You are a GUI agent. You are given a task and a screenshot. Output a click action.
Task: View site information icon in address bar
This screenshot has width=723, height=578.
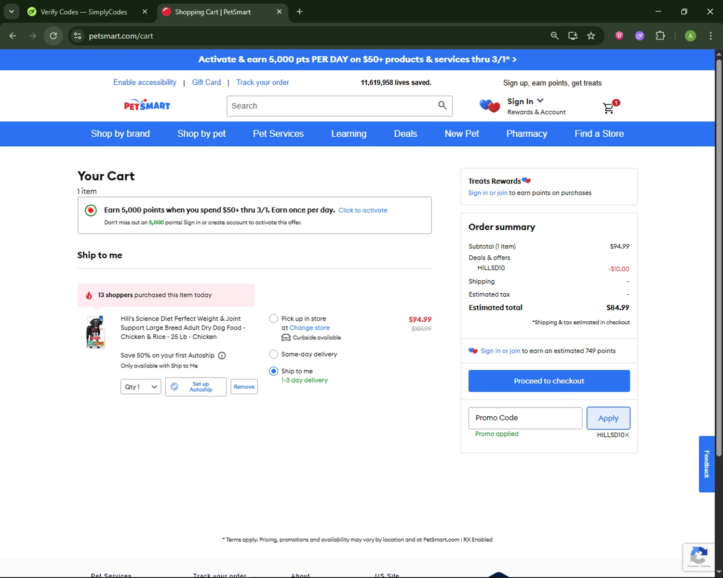point(77,36)
